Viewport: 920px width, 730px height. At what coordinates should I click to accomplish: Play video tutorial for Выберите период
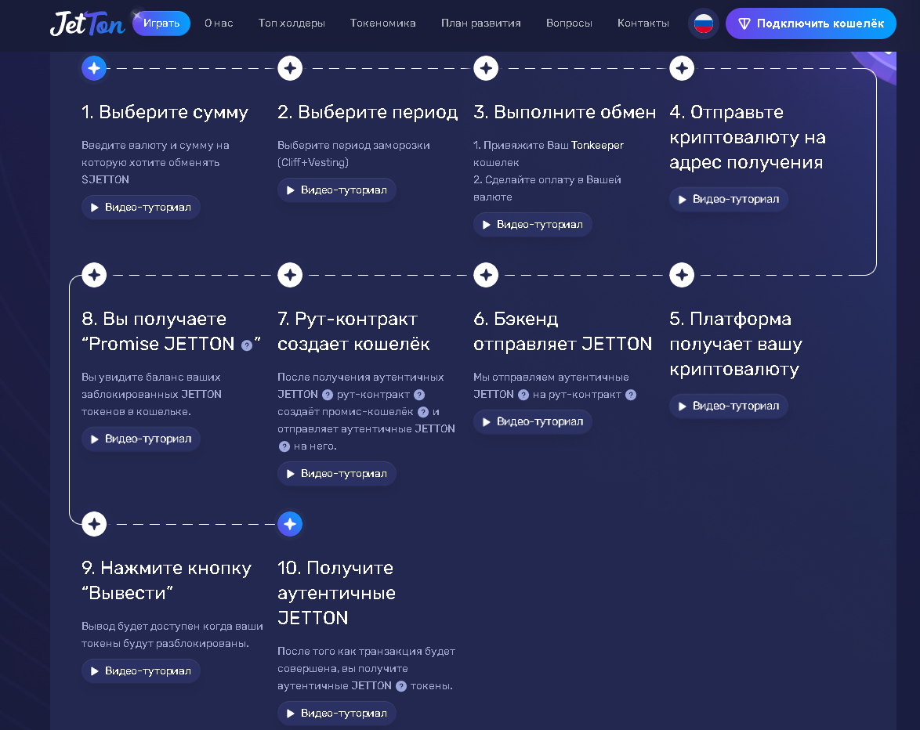coord(337,190)
